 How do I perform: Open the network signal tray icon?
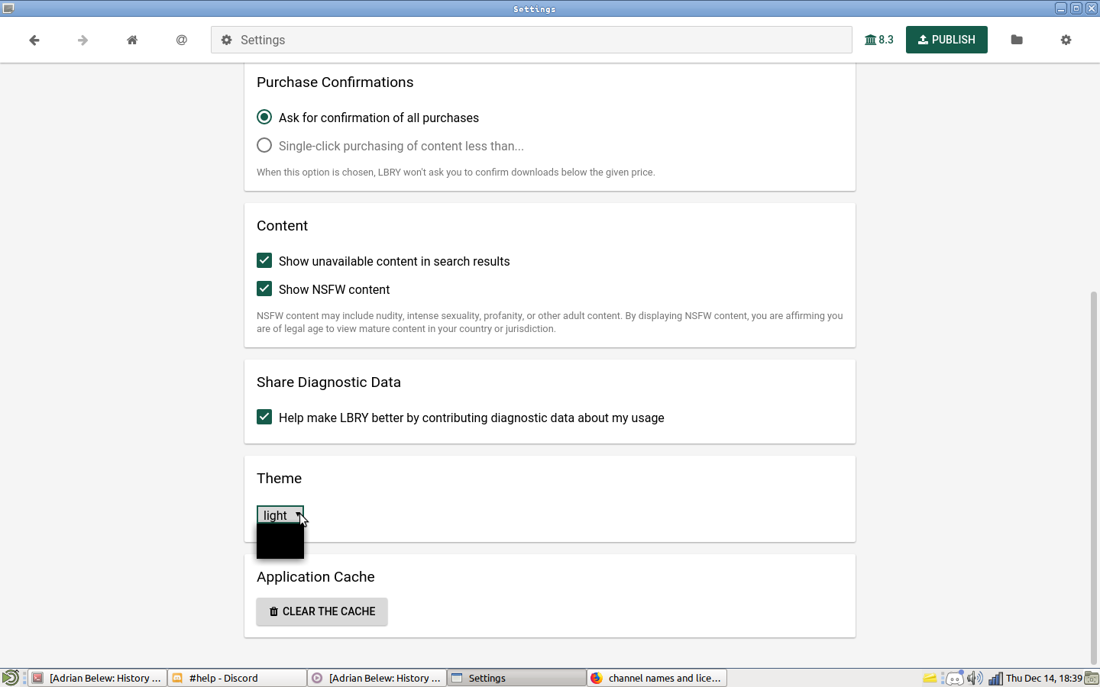click(995, 678)
